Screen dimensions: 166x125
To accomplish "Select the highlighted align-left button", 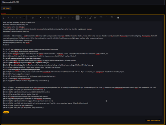I will coord(77,18).
